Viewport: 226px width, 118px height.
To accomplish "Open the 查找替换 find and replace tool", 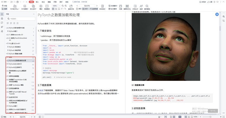I will (x=147, y=7).
